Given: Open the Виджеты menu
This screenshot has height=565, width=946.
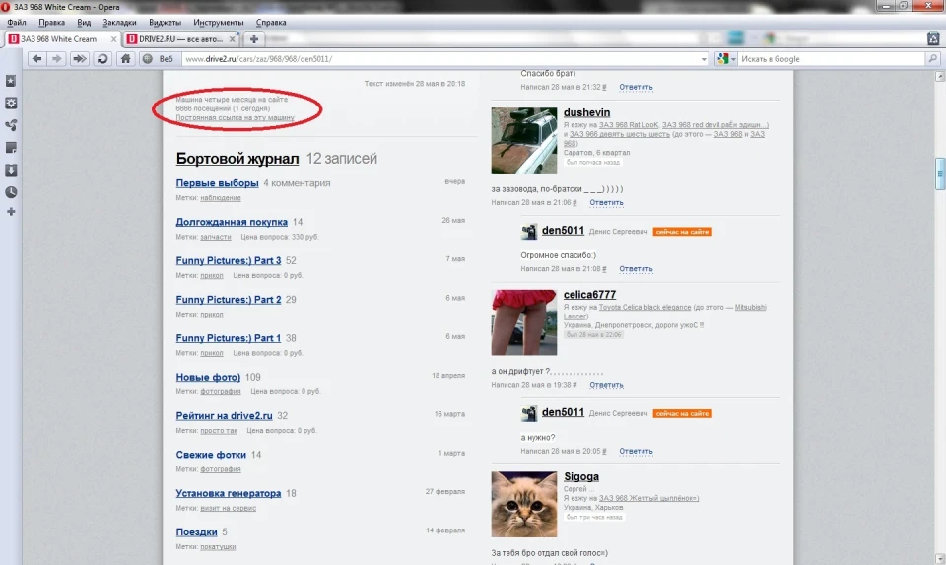Looking at the screenshot, I should coord(165,23).
